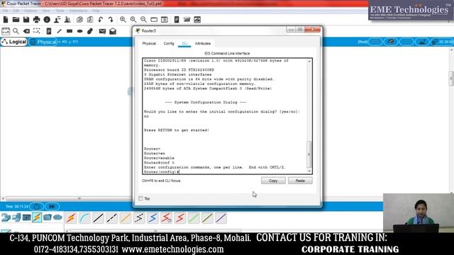Click the Zoom Out magnifier
This screenshot has width=454, height=255.
click(x=143, y=20)
